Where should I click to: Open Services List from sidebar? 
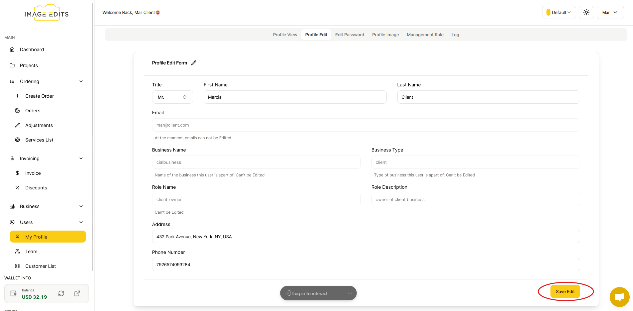tap(39, 140)
